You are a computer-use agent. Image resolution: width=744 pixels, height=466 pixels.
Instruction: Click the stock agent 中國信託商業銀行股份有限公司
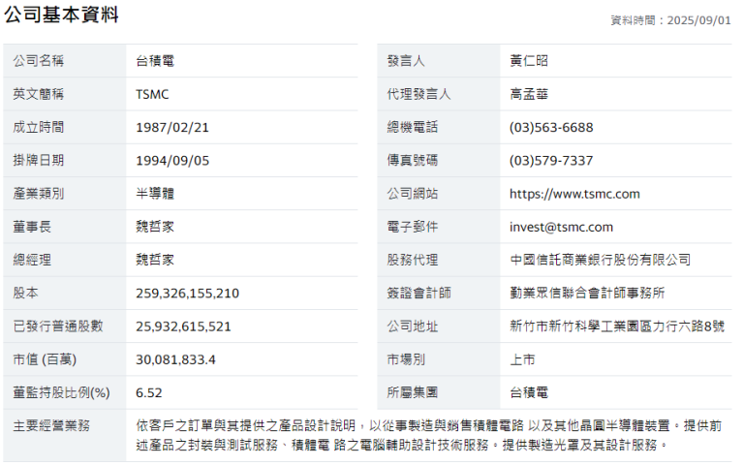click(x=600, y=260)
